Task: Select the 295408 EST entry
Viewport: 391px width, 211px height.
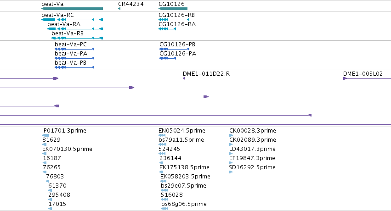Action: (59, 195)
